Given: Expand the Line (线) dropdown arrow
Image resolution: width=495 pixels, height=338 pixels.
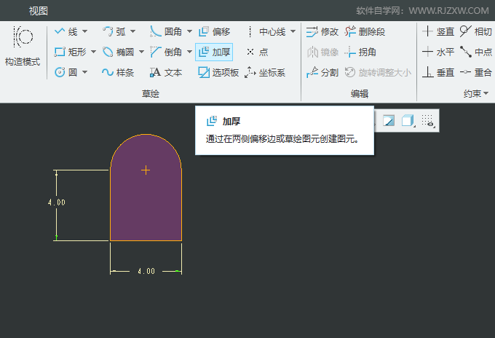Looking at the screenshot, I should [85, 31].
